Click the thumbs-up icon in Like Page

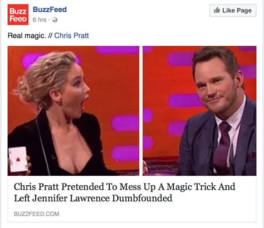(x=217, y=10)
